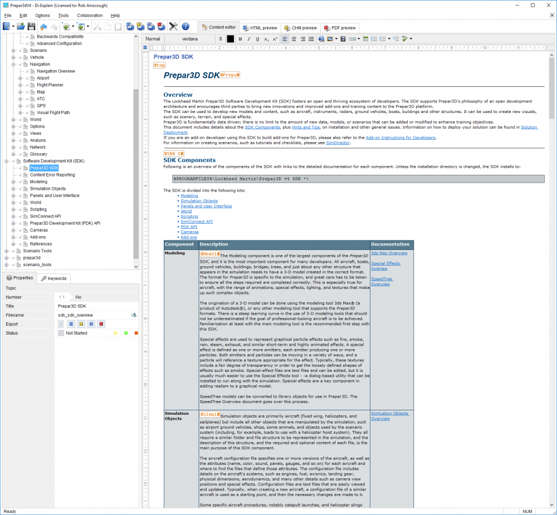Expand the Scenario Tools node
The width and height of the screenshot is (557, 515).
[x=6, y=251]
